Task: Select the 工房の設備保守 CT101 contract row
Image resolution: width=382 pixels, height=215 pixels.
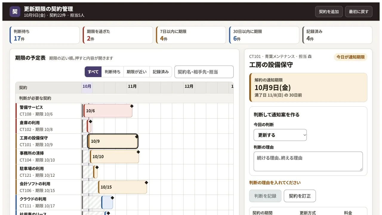Action: [x=48, y=141]
